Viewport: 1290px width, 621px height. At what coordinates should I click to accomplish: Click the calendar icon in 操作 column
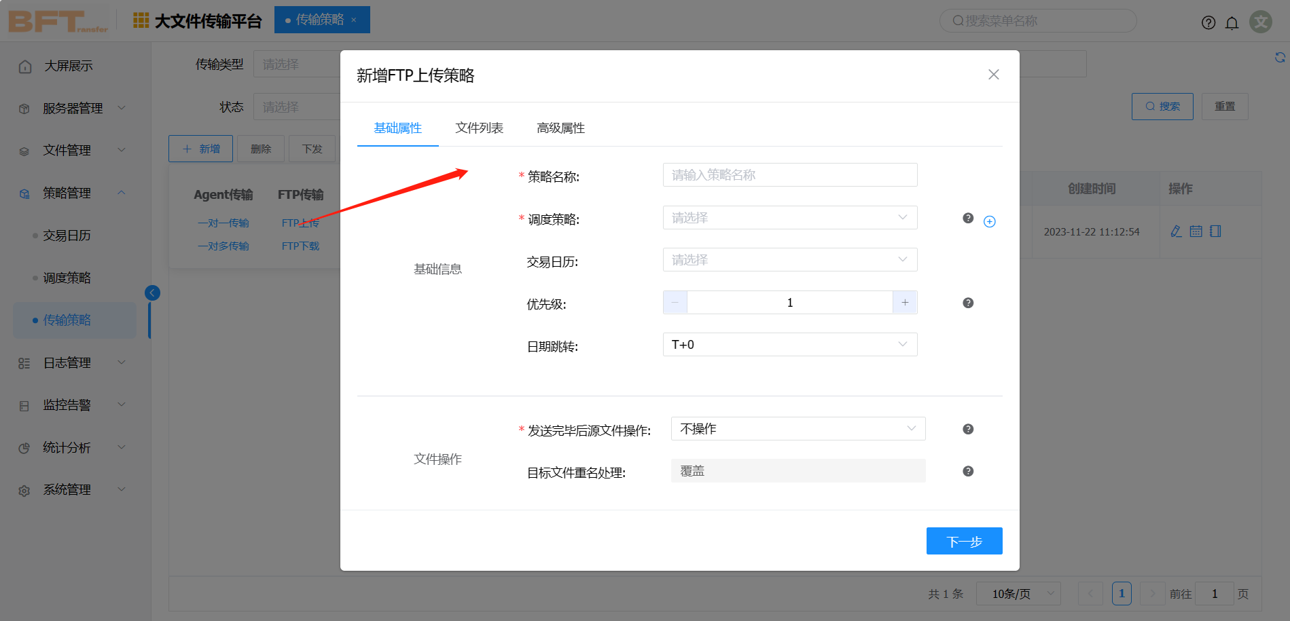point(1196,231)
